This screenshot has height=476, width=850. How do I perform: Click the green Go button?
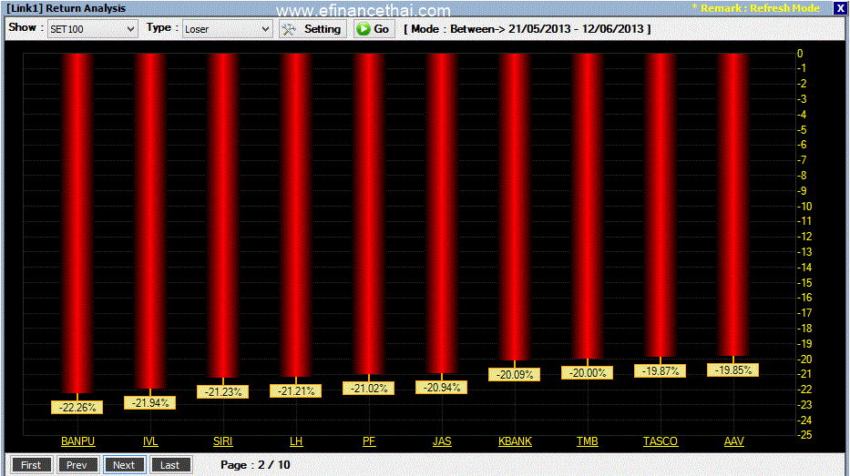tap(374, 29)
